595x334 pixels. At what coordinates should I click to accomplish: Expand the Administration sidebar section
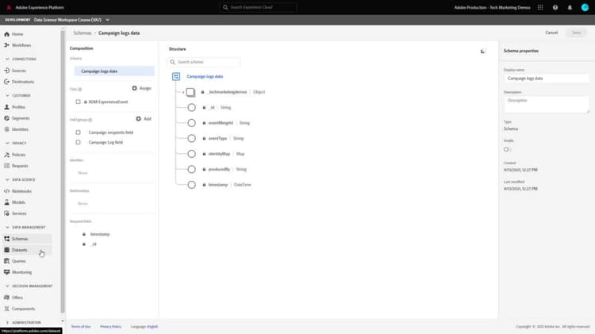(x=7, y=322)
